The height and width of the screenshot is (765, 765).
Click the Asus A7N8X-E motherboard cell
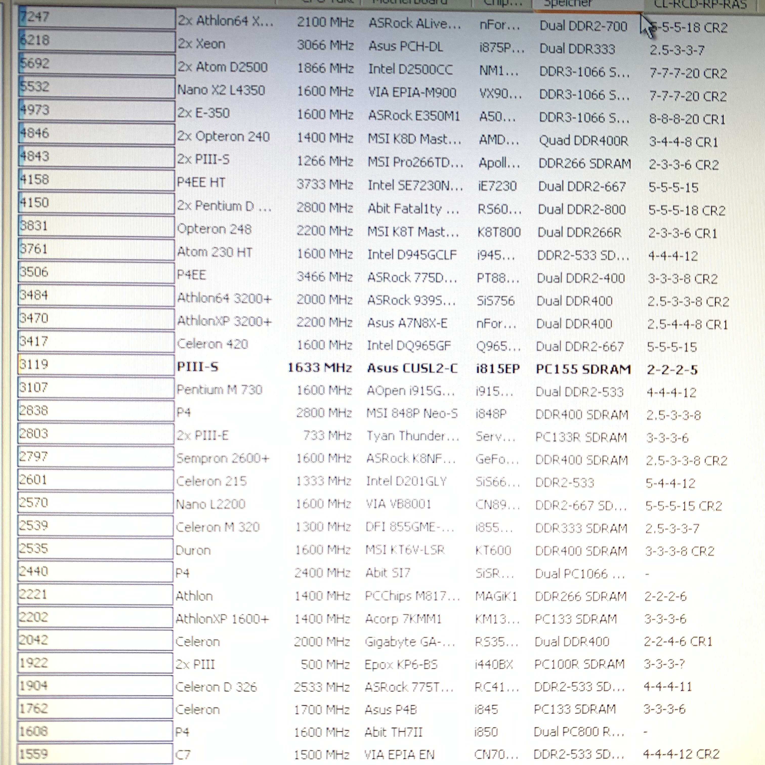click(407, 323)
